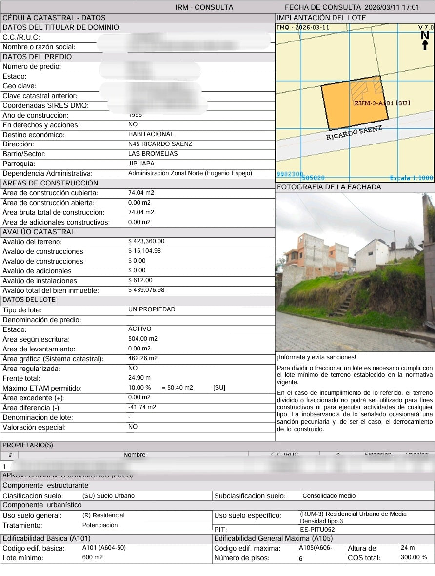Select graphic area value '462.26 m2'
Image resolution: width=435 pixels, height=576 pixels.
pyautogui.click(x=143, y=358)
